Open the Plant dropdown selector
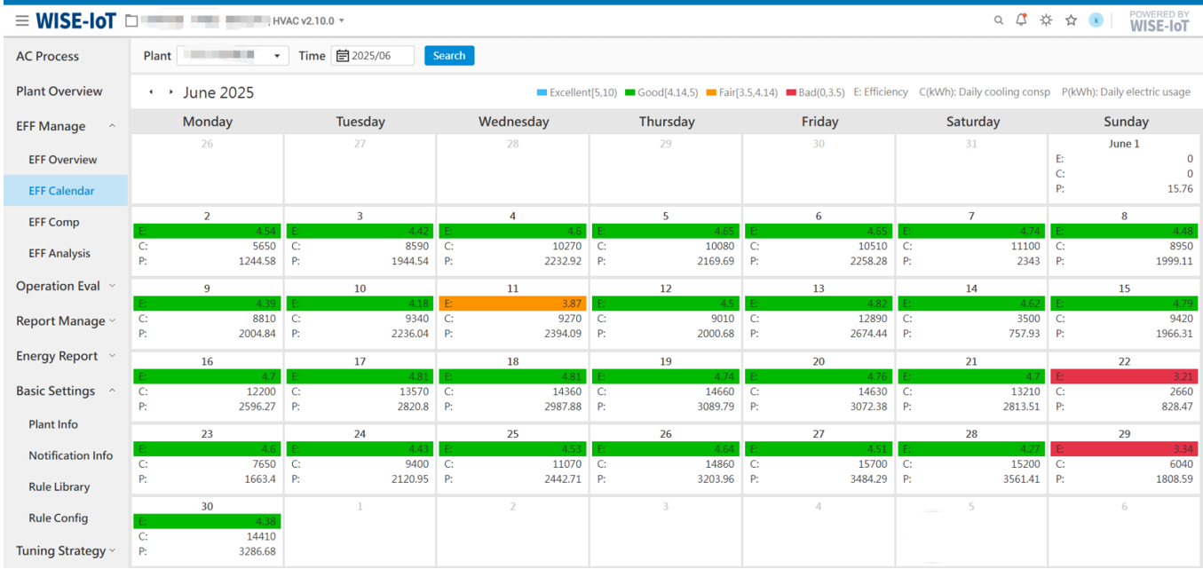Screen dimensions: 1203x569 pyautogui.click(x=233, y=56)
